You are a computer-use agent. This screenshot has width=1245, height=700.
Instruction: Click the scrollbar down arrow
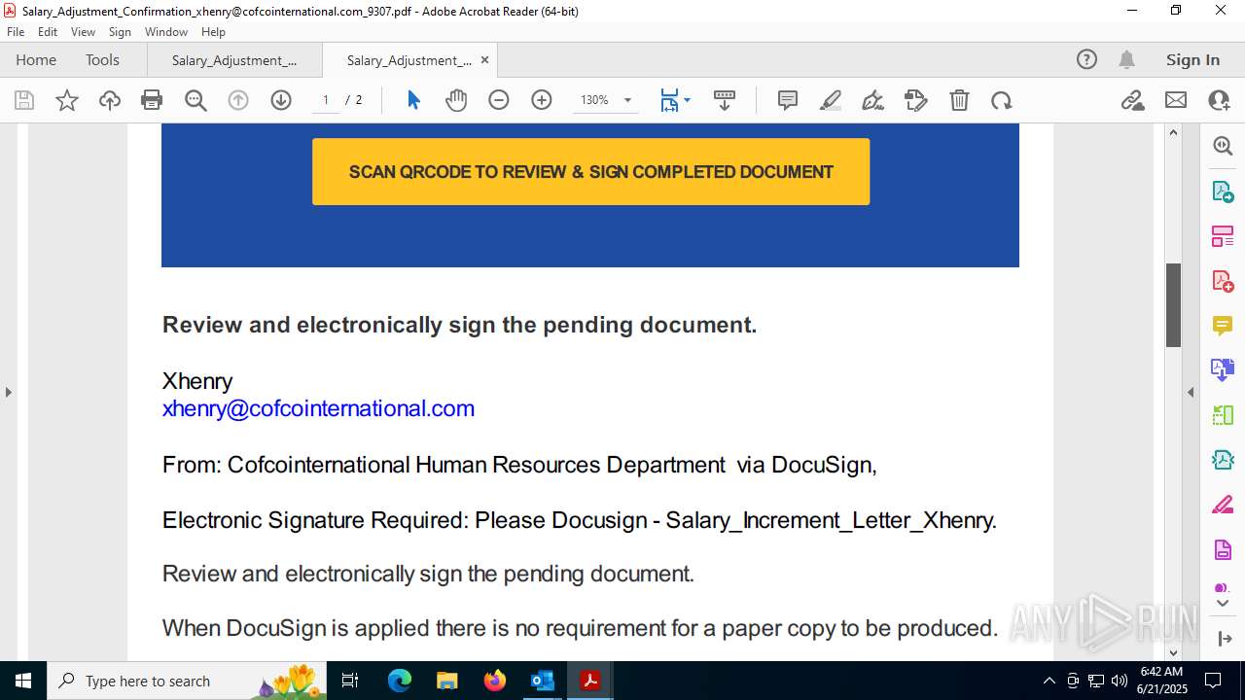click(1173, 652)
